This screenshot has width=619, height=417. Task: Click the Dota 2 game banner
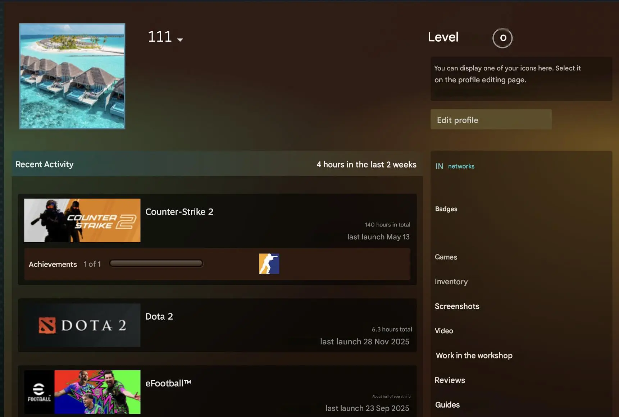tap(82, 325)
